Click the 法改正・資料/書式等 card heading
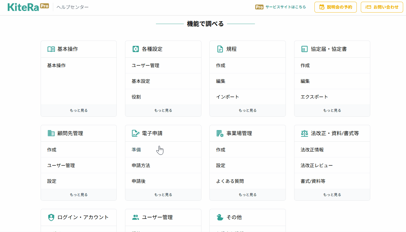Image resolution: width=406 pixels, height=232 pixels. (x=335, y=133)
